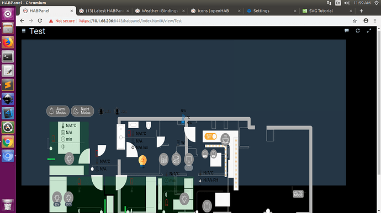Open a new browser tab

361,11
